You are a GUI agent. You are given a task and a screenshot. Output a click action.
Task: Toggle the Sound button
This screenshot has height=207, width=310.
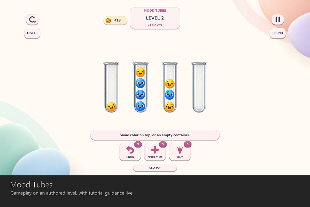coord(277,33)
